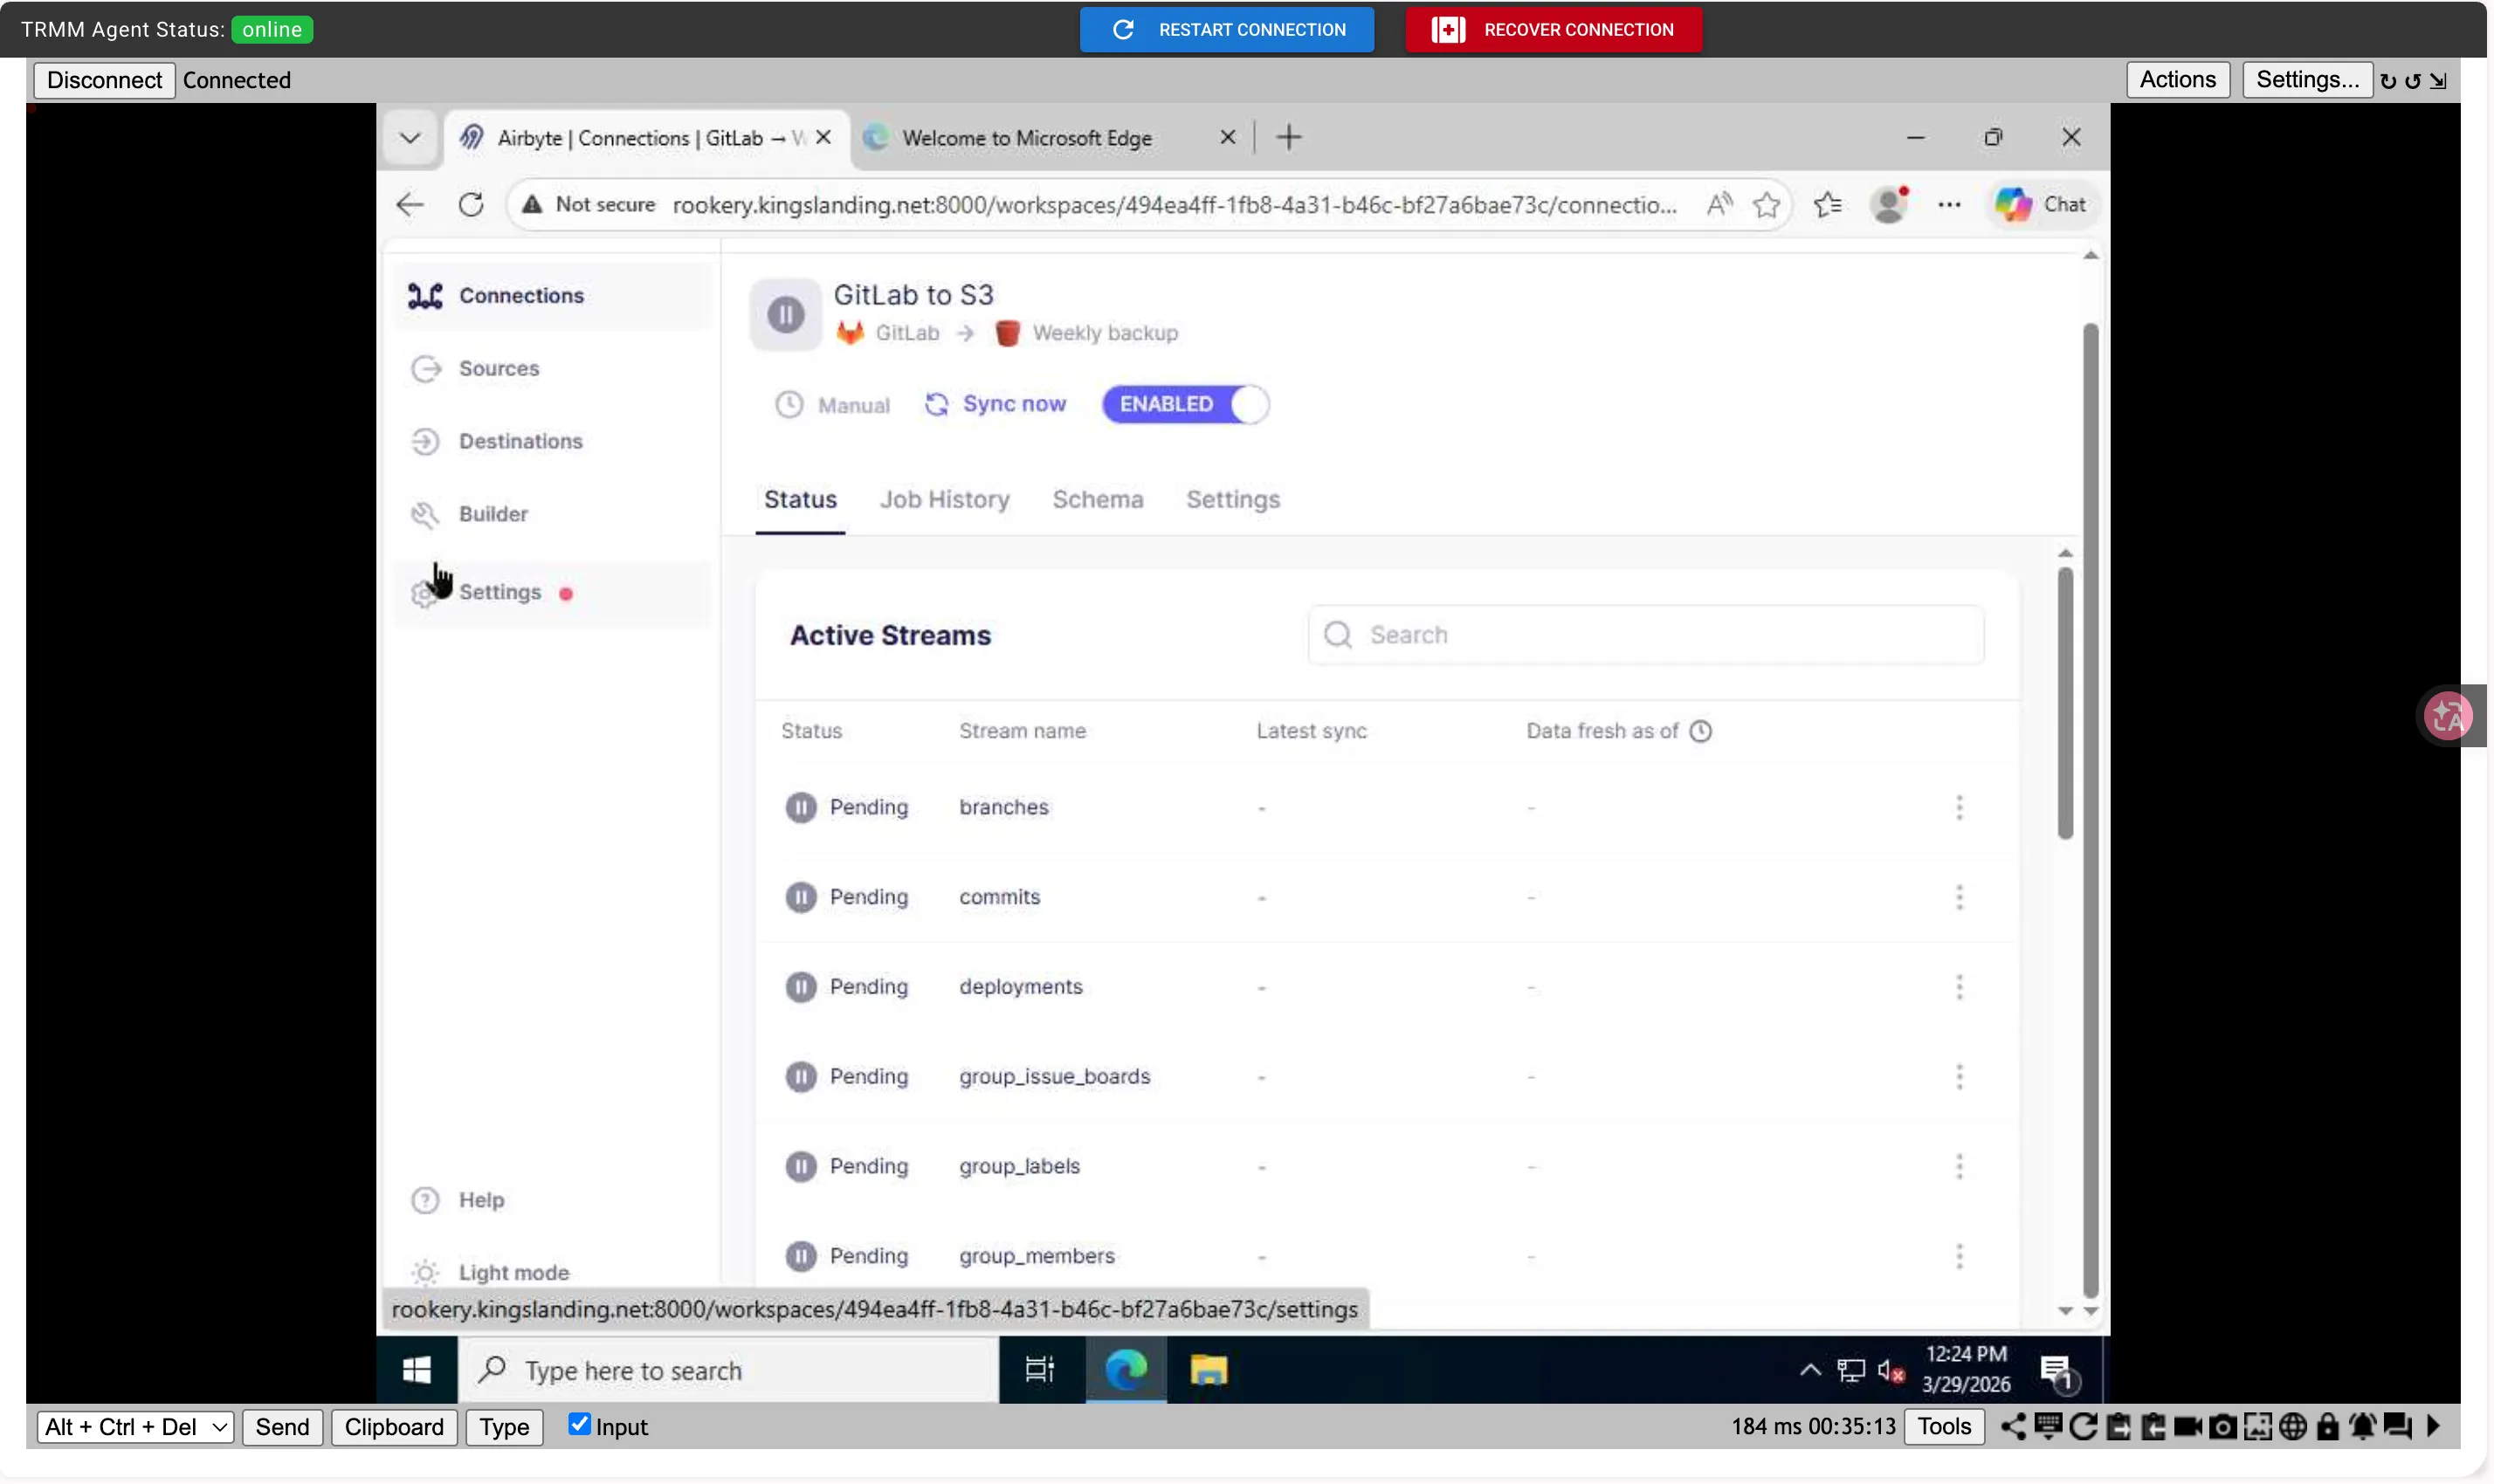Click the remote session globe icon

coord(2293,1426)
